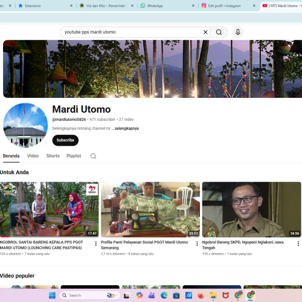Open Microsoft Teams taskbar icon

point(152,295)
